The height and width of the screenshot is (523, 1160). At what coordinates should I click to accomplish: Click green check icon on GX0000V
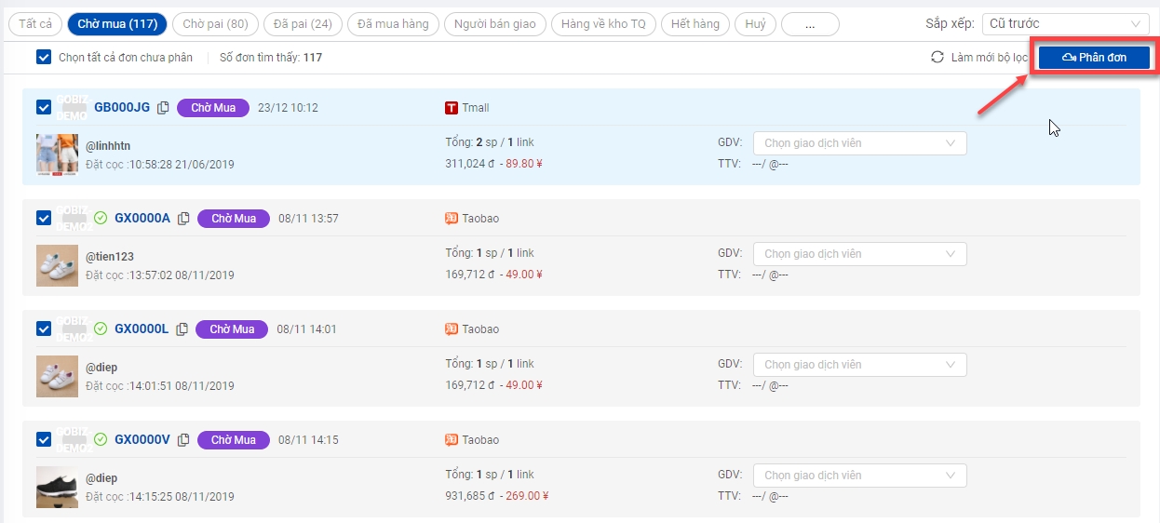[x=101, y=440]
